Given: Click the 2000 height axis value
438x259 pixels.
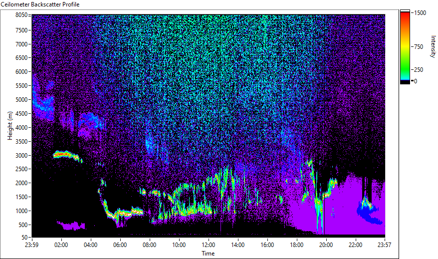Looking at the screenshot, I should coord(21,183).
